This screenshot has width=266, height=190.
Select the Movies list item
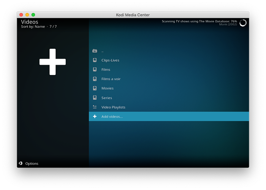click(107, 88)
